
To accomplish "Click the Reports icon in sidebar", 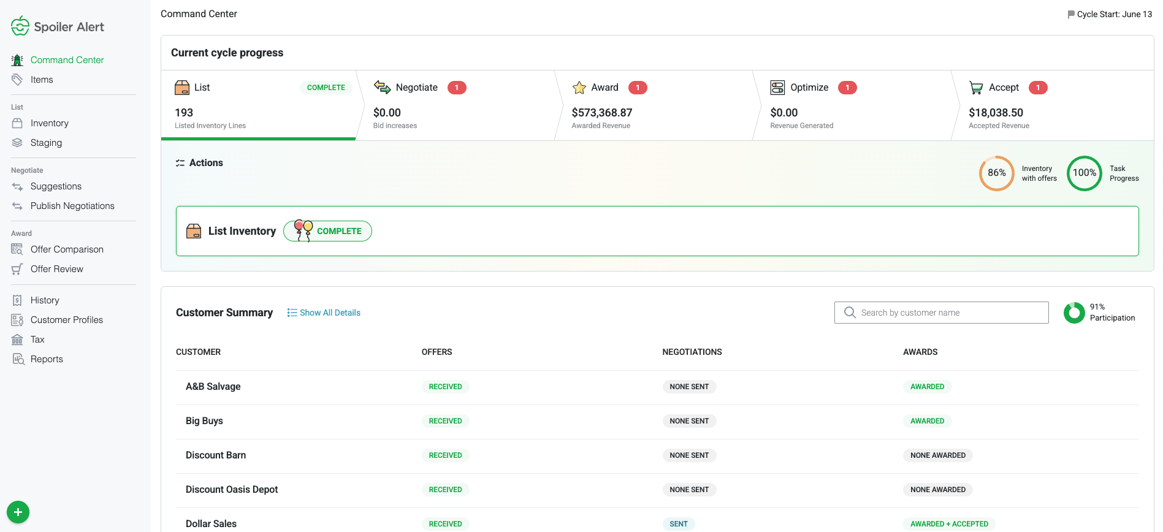I will (18, 359).
